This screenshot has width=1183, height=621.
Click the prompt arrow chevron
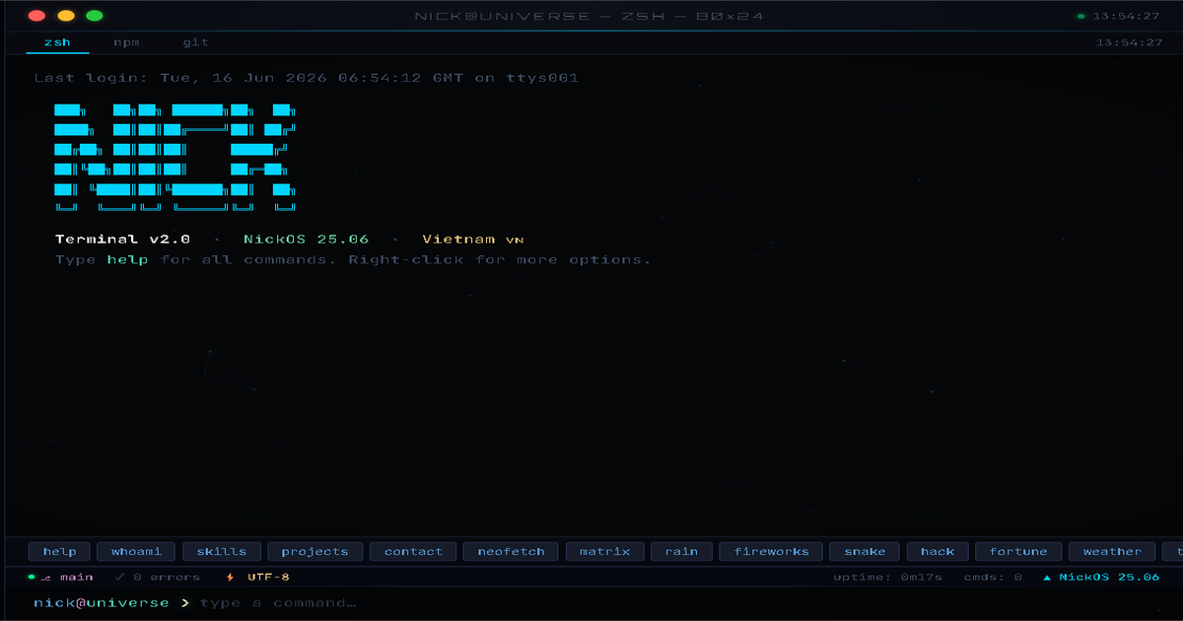click(184, 602)
